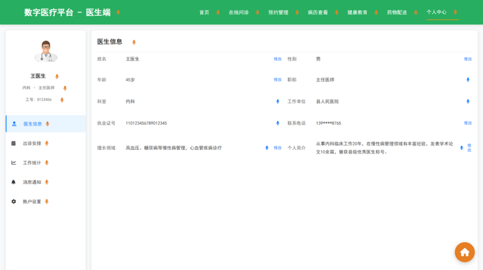This screenshot has width=483, height=270.
Task: Click the blue microphone in 工作单位 row
Action: (468, 101)
